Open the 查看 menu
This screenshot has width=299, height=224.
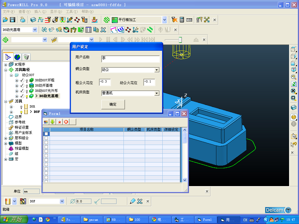25,12
